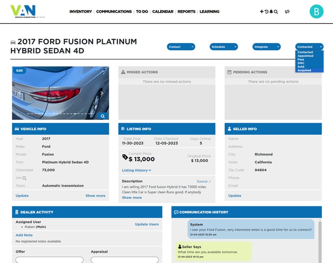The image size is (333, 263).
Task: Click the VIN lookup magnifier icon
Action: point(24,178)
